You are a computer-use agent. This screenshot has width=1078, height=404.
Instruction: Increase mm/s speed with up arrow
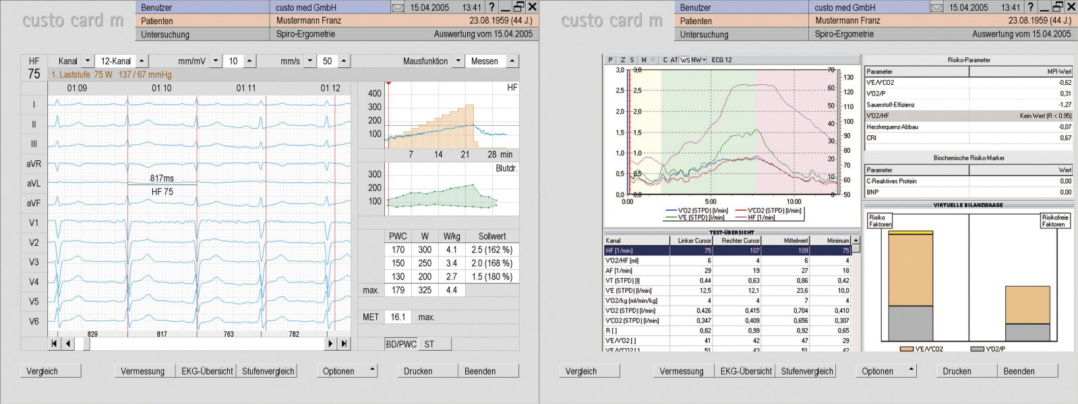pos(344,61)
